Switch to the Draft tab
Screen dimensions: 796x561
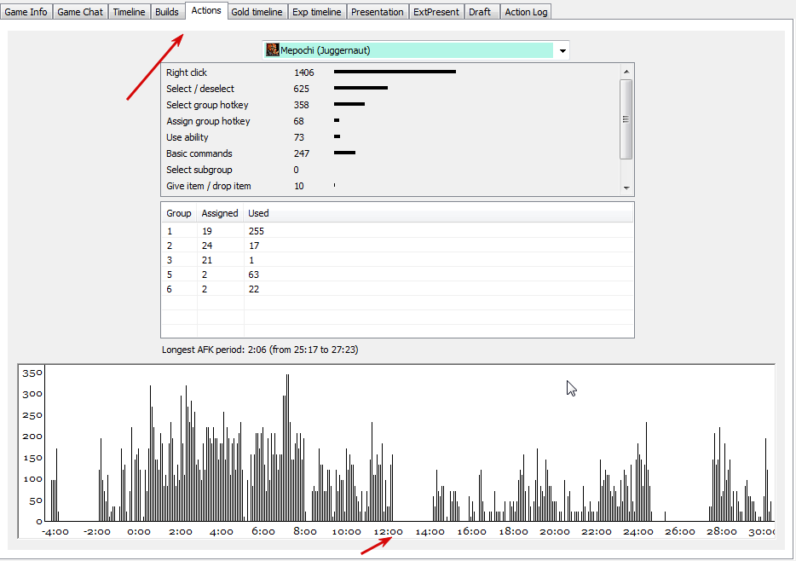tap(480, 12)
